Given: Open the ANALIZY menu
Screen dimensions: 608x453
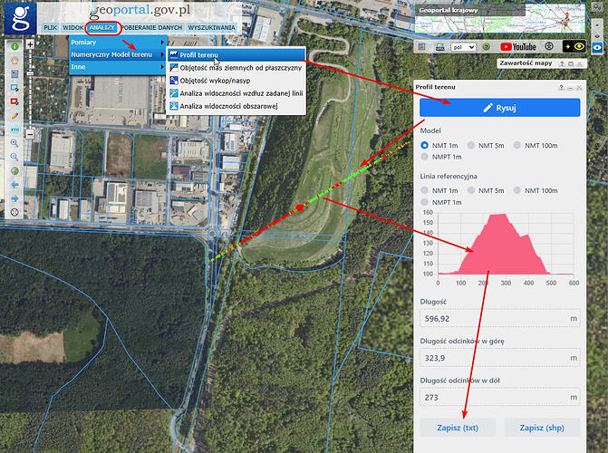Looking at the screenshot, I should 102,27.
